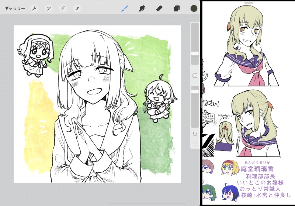The width and height of the screenshot is (295, 206).
Task: Open the active color picker circle
Action: tap(194, 8)
